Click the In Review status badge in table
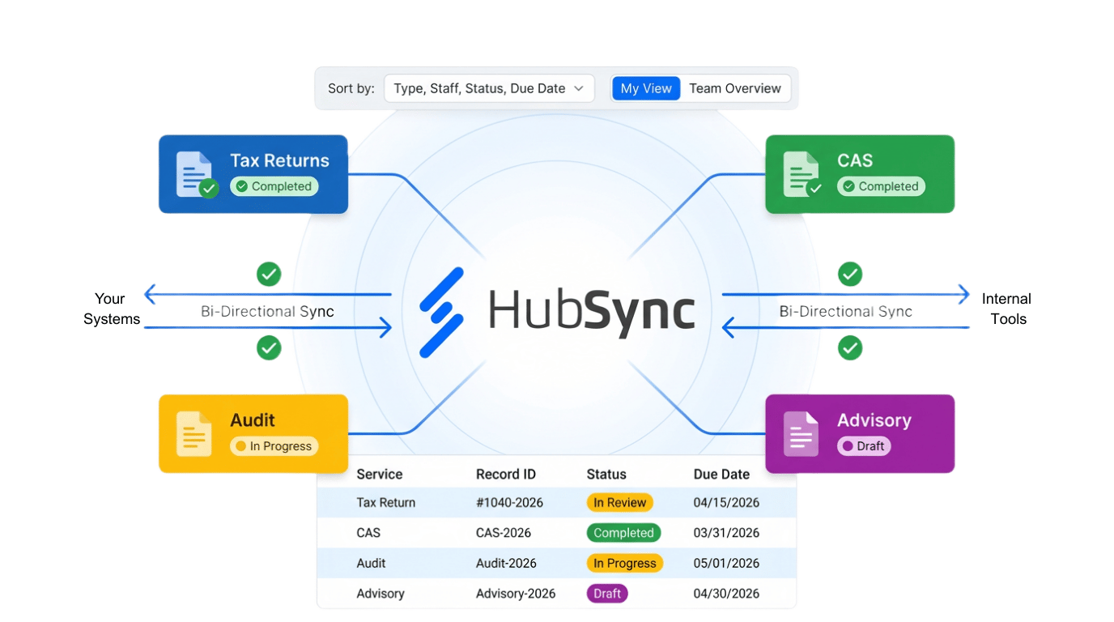The image size is (1114, 622). coord(619,503)
